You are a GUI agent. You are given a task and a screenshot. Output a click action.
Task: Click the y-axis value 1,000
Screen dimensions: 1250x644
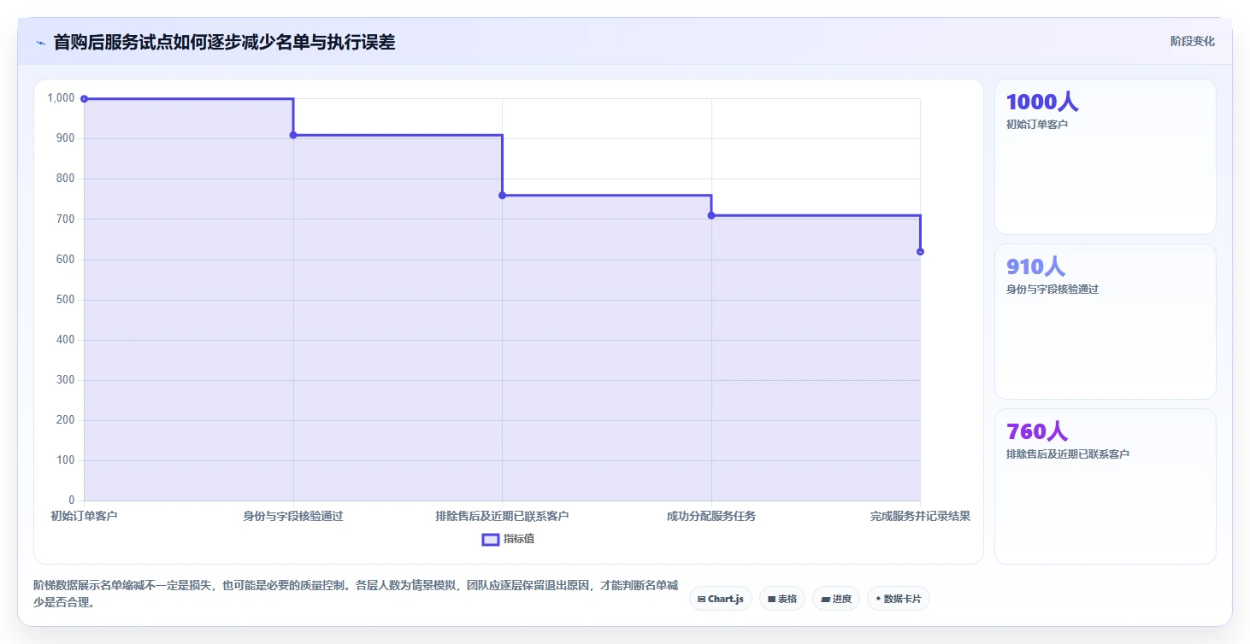pos(61,98)
